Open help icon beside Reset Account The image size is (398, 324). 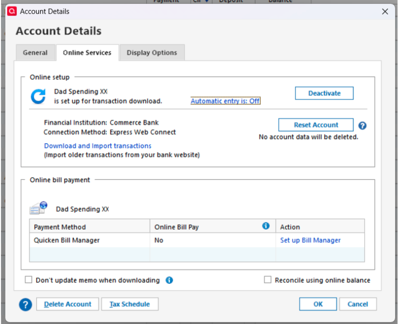pos(362,125)
